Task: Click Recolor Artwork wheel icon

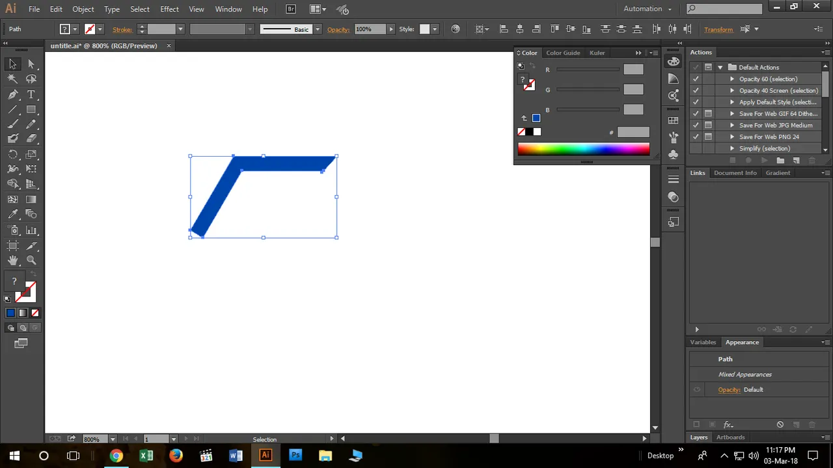Action: pos(456,29)
